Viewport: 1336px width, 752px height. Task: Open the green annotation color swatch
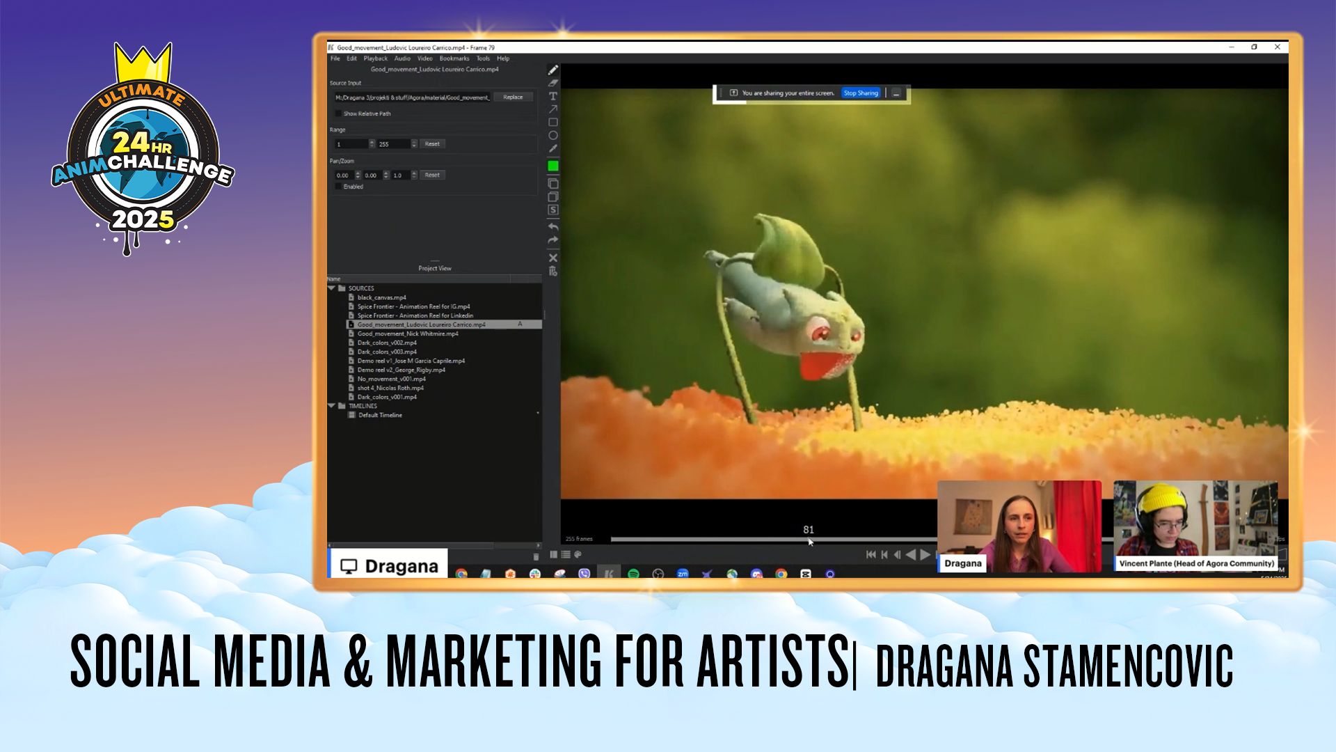[553, 166]
